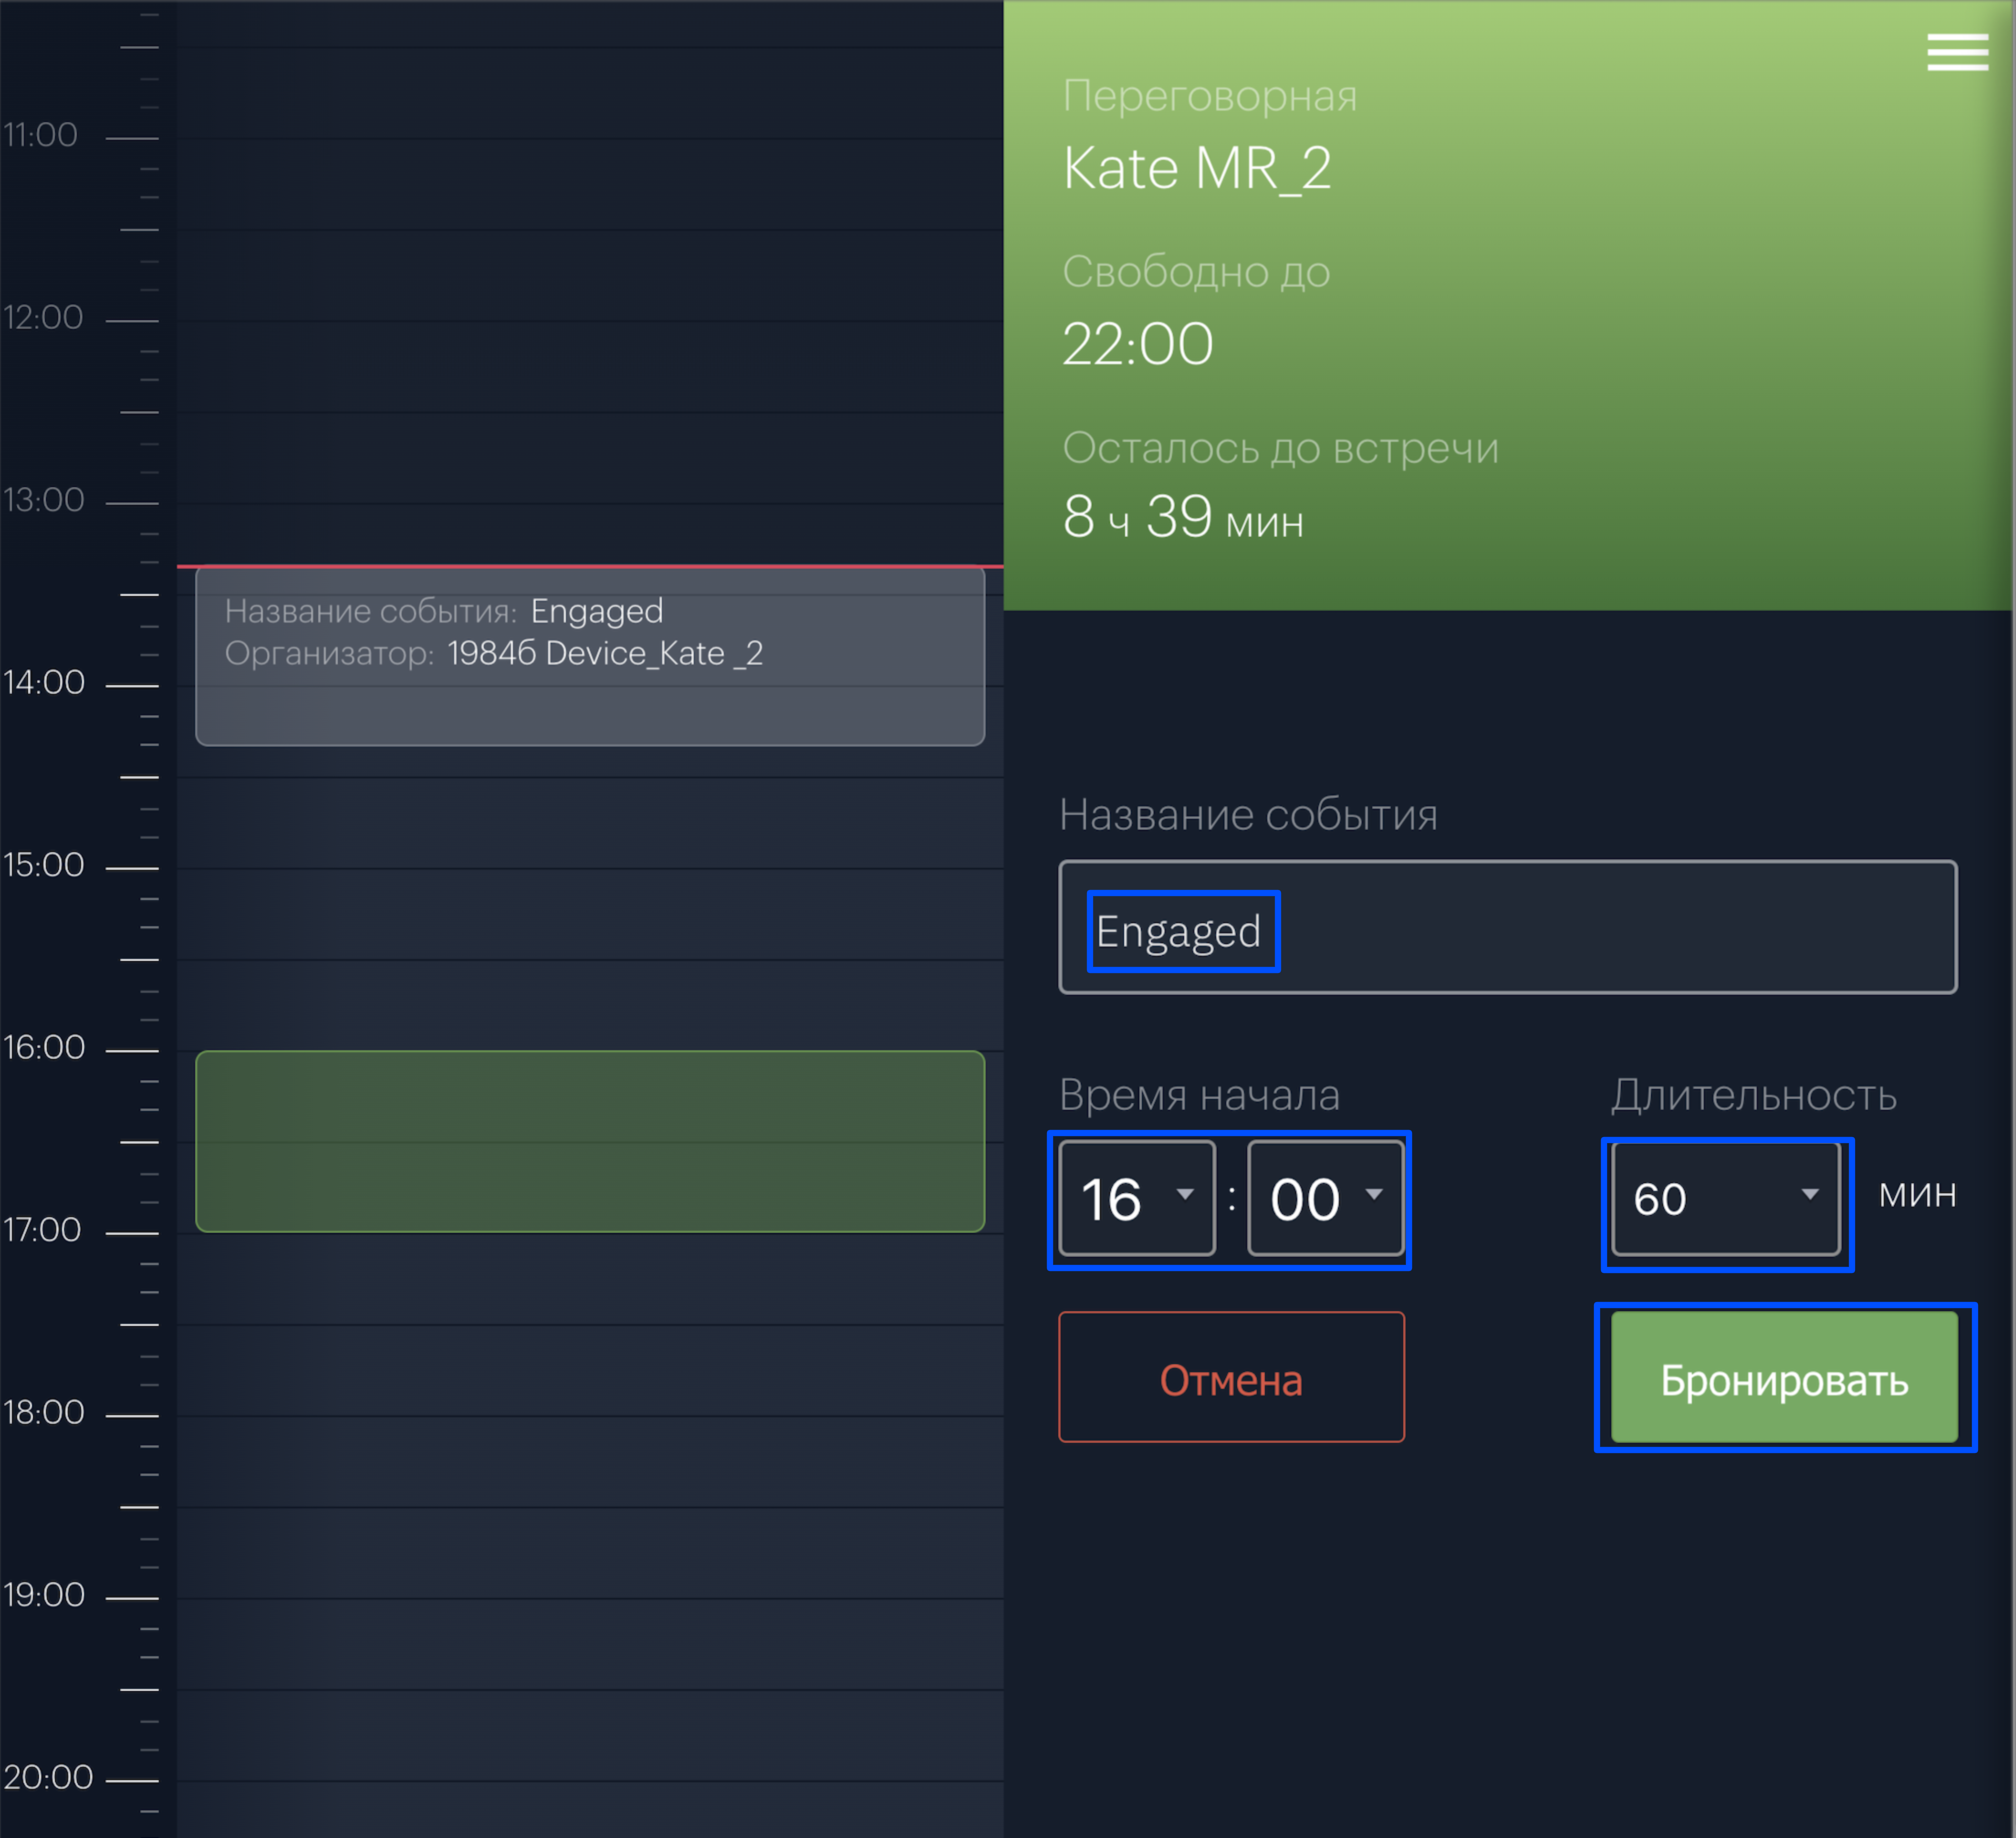The width and height of the screenshot is (2016, 1838).
Task: Click the 18:00 timeline label
Action: coord(44,1413)
